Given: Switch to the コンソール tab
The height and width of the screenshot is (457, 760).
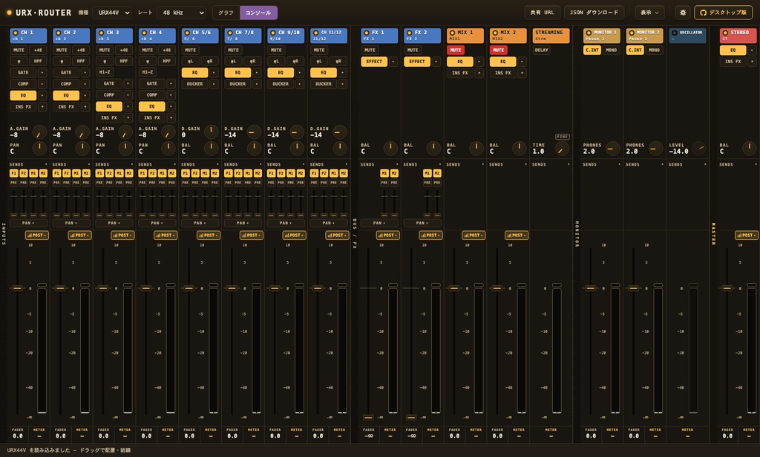Looking at the screenshot, I should click(x=258, y=13).
